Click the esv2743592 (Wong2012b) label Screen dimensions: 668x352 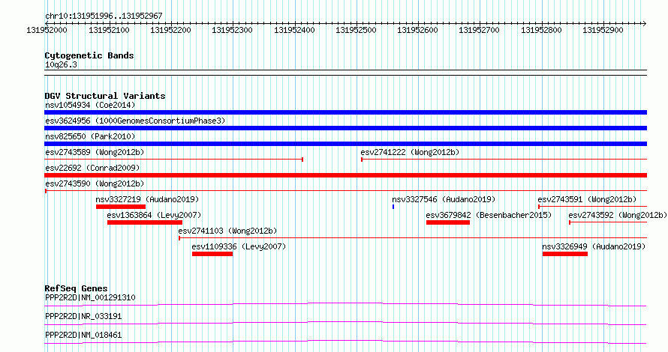(618, 215)
